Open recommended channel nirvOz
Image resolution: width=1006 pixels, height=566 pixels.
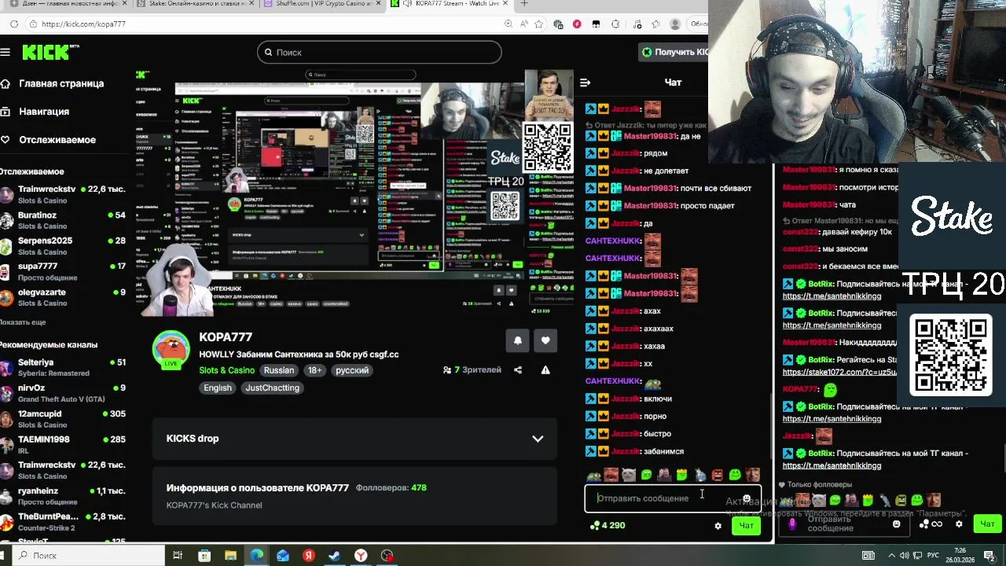63,393
